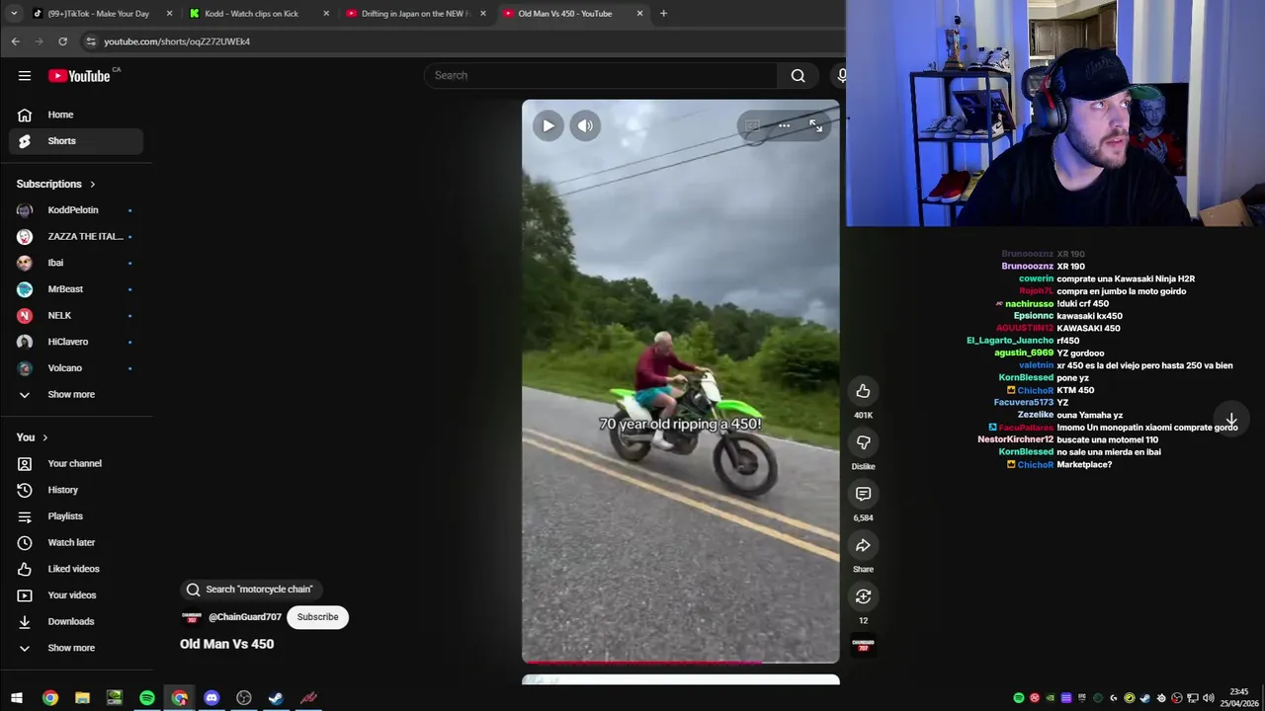Jump to latest chat messages arrow
The width and height of the screenshot is (1265, 711).
click(x=1231, y=421)
